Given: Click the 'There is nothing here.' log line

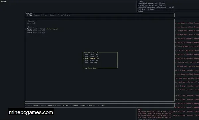Looking at the screenshot, I should coord(147,119).
